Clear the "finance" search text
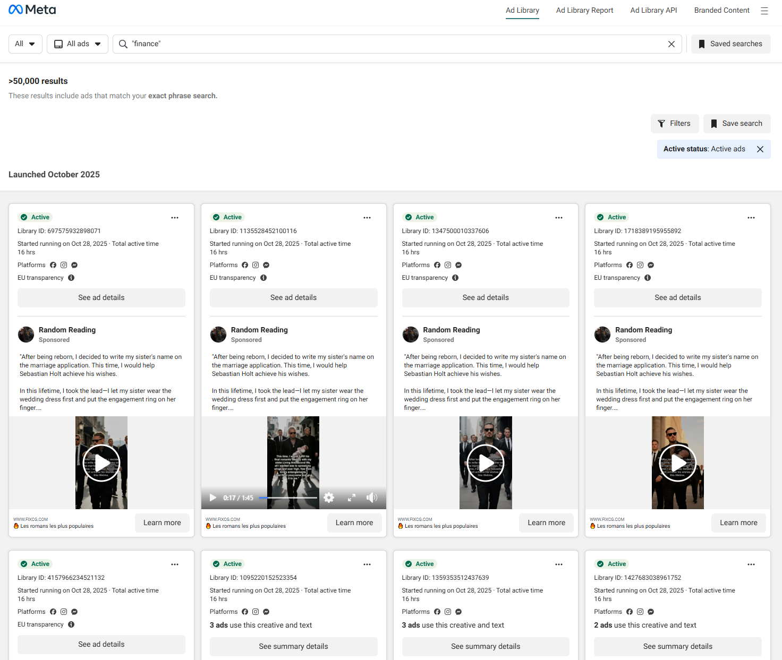 tap(671, 44)
